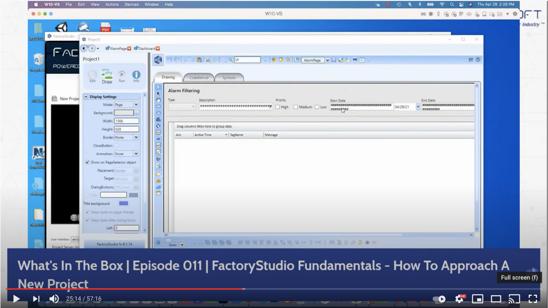Image resolution: width=548 pixels, height=308 pixels.
Task: Click the FactoryStudio cube logo button
Action: (x=158, y=60)
